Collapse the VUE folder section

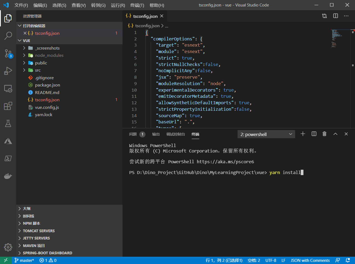(69, 40)
